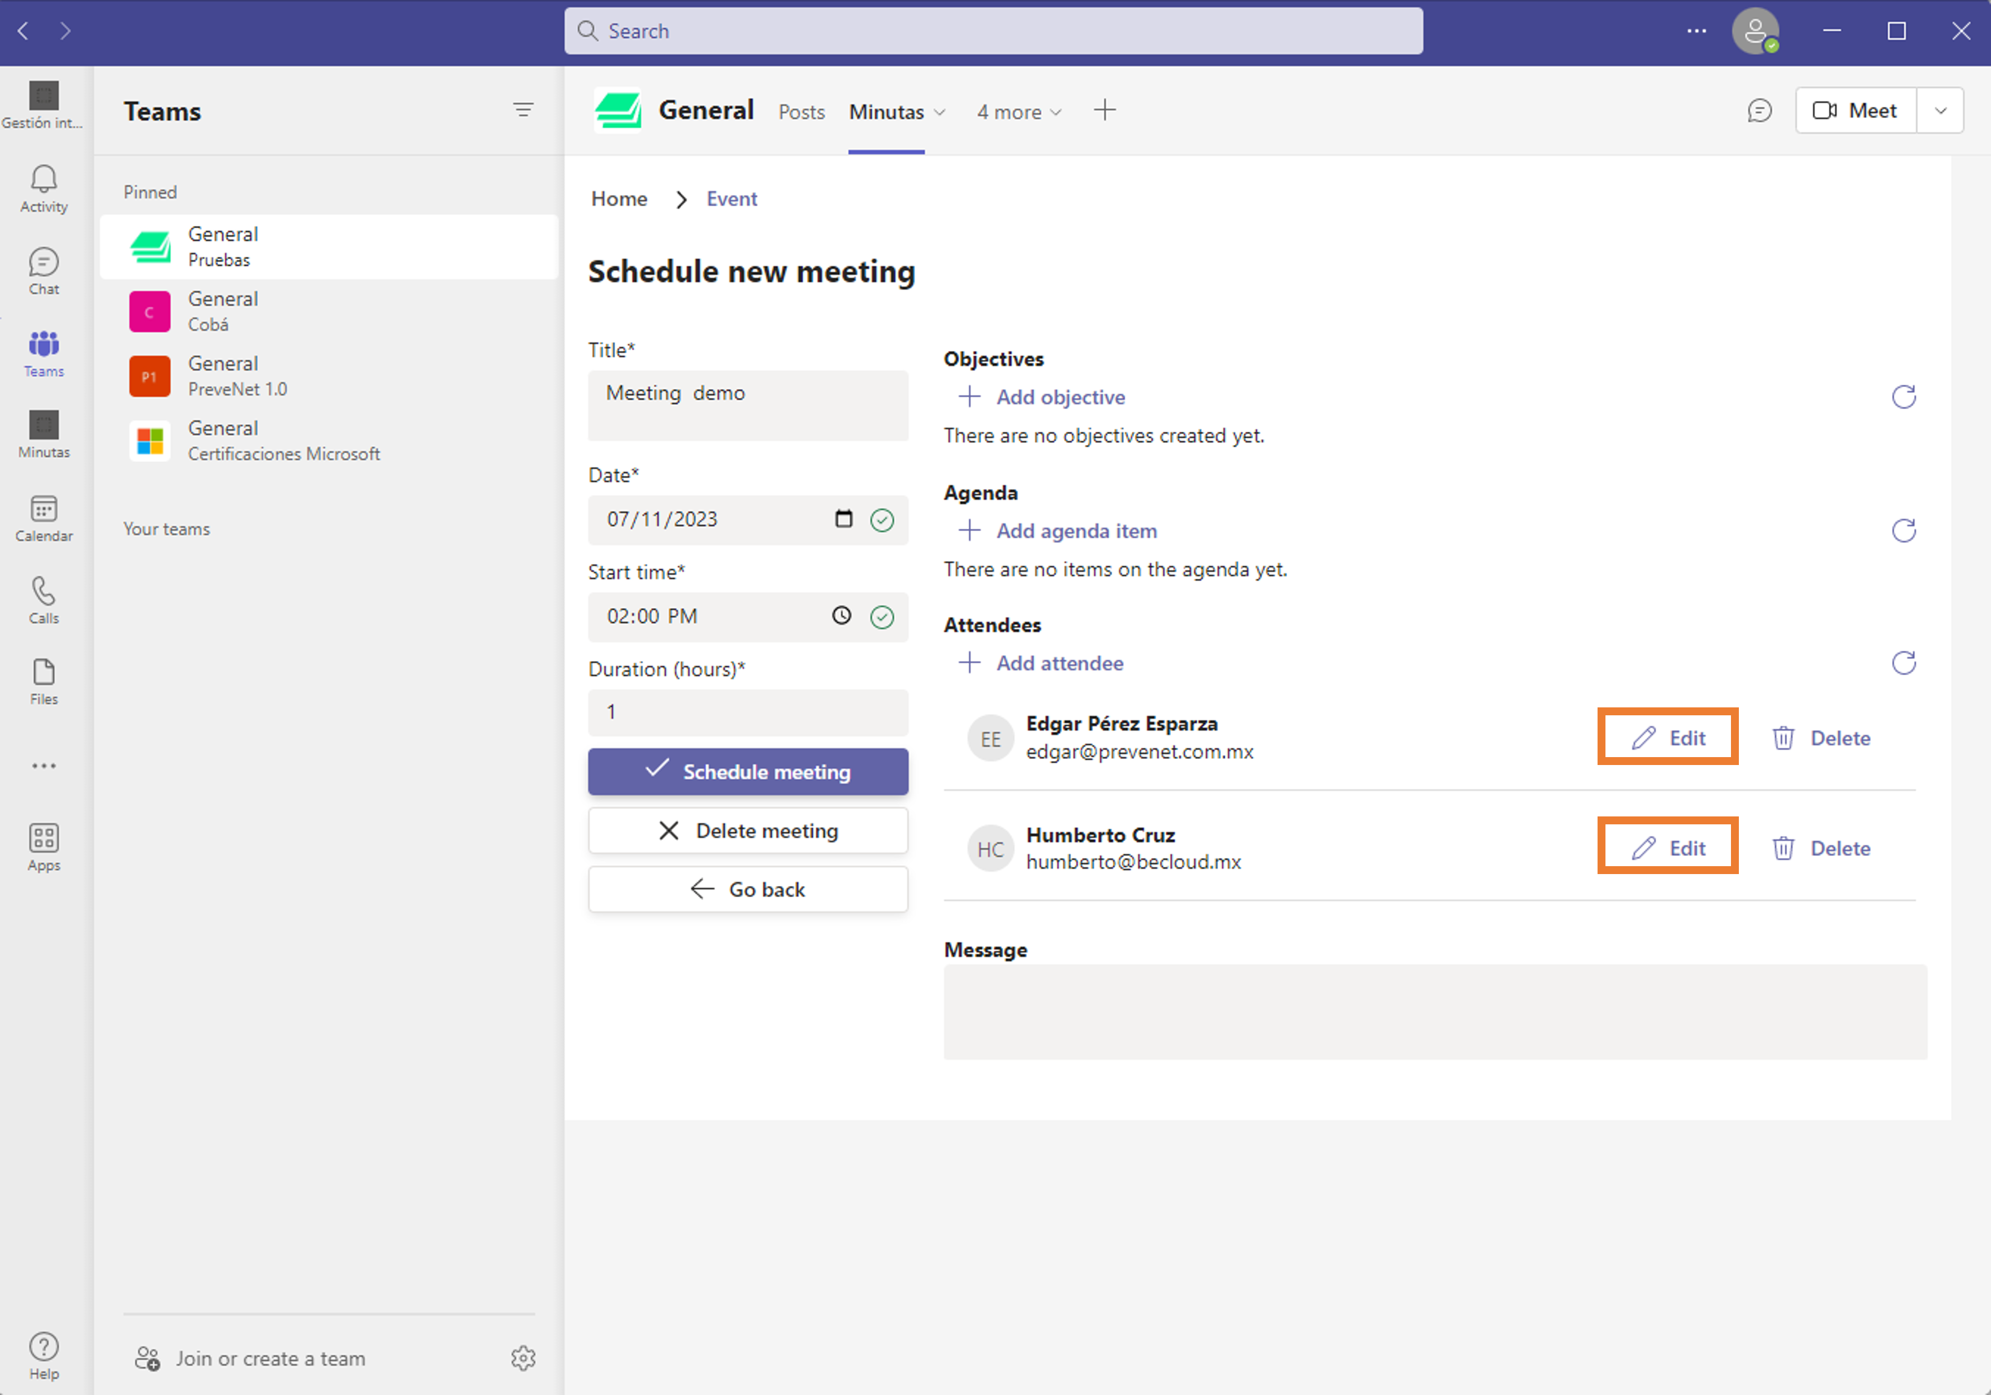Expand the Your teams section
The image size is (1991, 1395).
coord(167,529)
